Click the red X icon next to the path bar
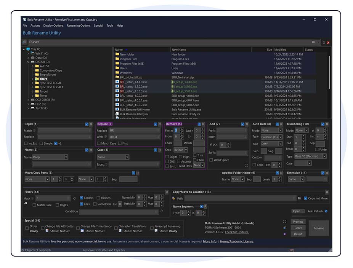The width and height of the screenshot is (353, 268). pyautogui.click(x=328, y=43)
